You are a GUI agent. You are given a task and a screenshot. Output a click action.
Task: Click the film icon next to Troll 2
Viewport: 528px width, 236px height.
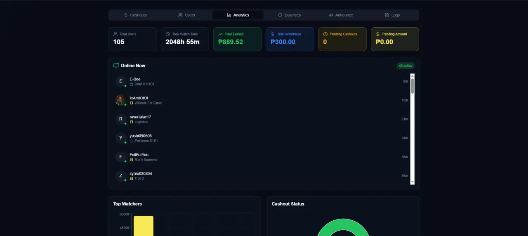point(132,179)
